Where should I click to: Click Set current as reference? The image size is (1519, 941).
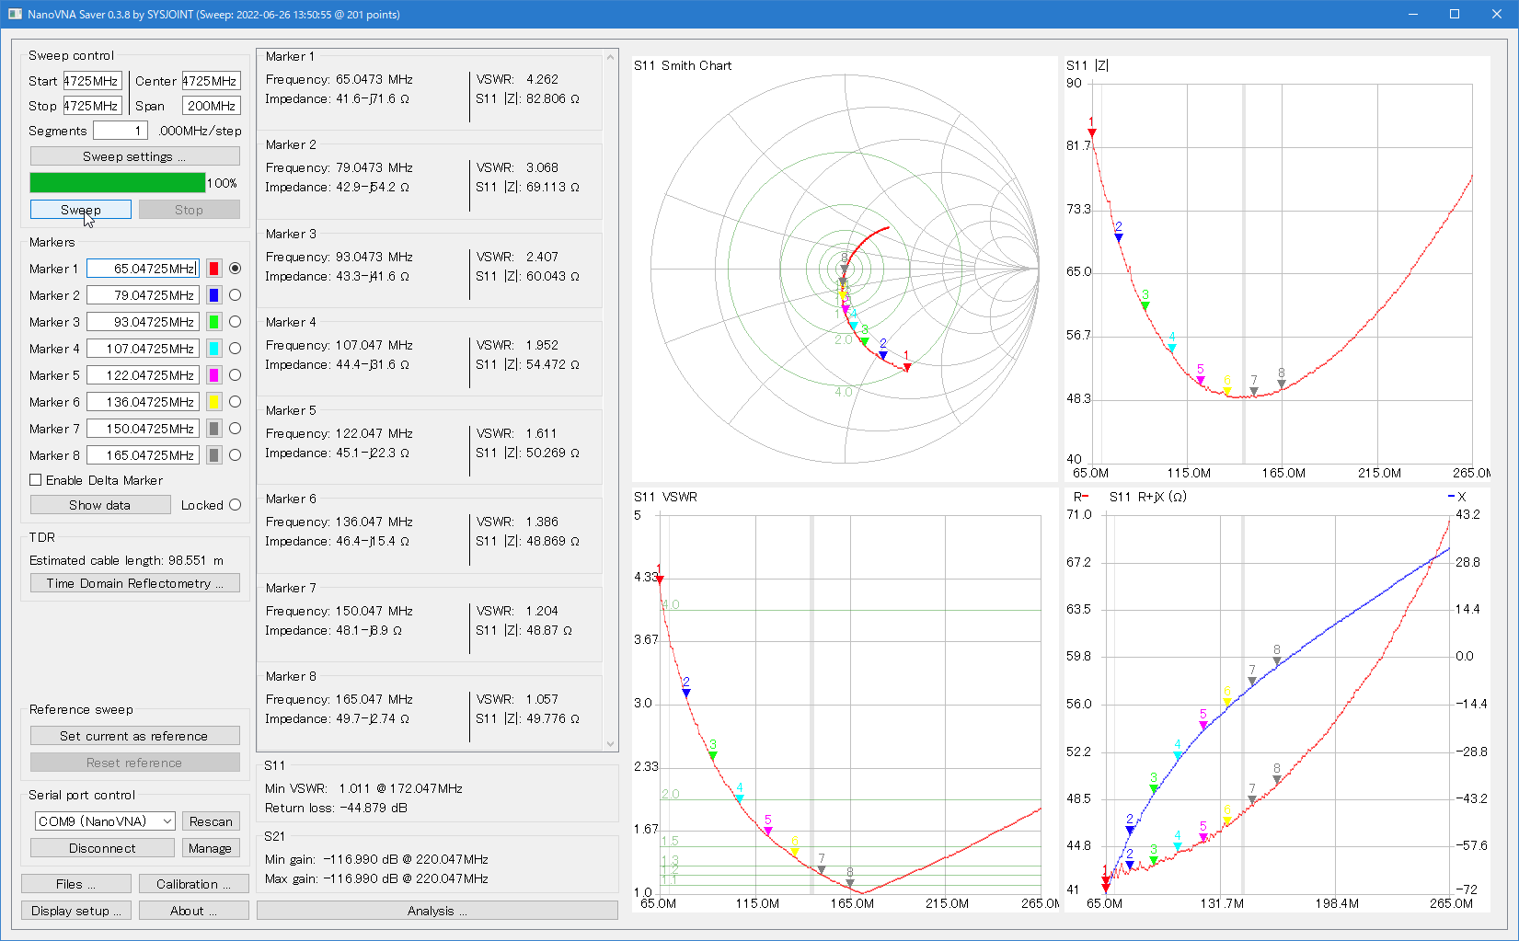point(135,736)
